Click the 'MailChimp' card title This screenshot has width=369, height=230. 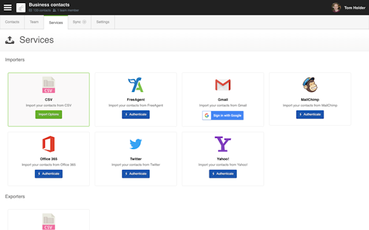click(310, 99)
